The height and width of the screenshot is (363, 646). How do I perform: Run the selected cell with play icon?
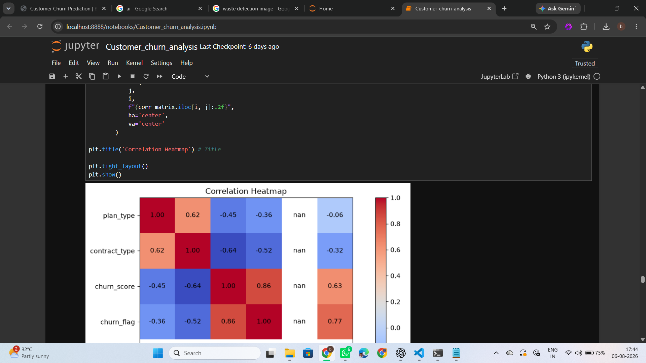pyautogui.click(x=119, y=77)
